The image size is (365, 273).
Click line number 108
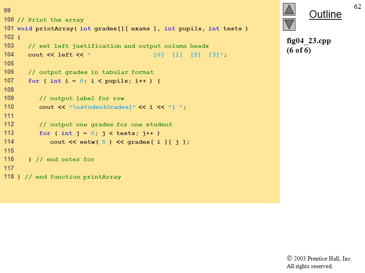pos(9,89)
